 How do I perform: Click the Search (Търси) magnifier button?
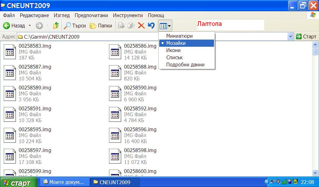(x=74, y=26)
